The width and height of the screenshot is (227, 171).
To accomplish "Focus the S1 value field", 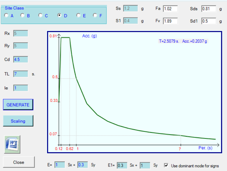I will click(130, 21).
